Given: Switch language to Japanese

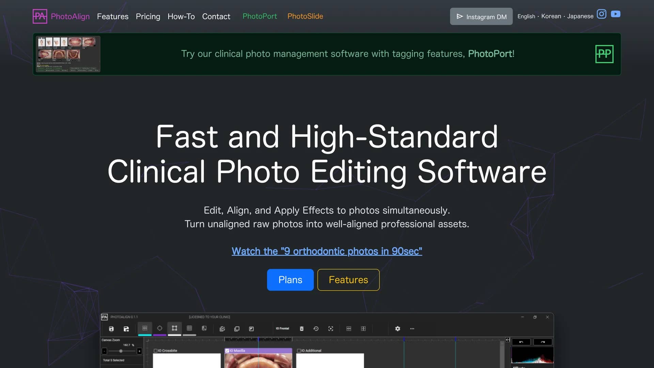Looking at the screenshot, I should click(x=580, y=16).
